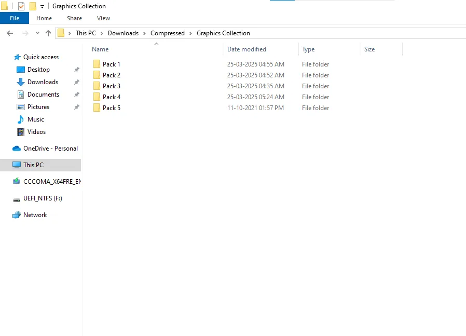466x336 pixels.
Task: Click Compressed in the address breadcrumb
Action: pos(167,33)
